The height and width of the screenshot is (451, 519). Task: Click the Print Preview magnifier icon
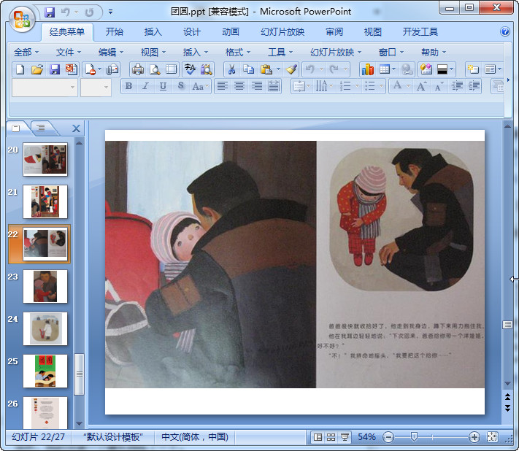[155, 69]
